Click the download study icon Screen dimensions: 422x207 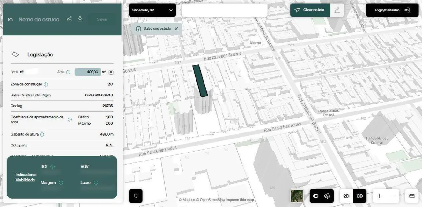click(x=80, y=19)
